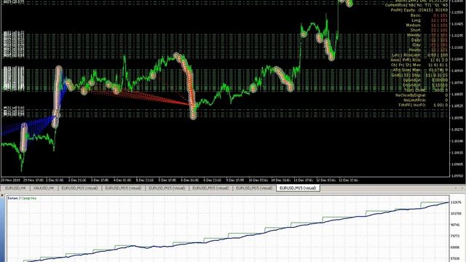Image resolution: width=466 pixels, height=262 pixels.
Task: Click the 1.11425 price axis label
Action: (458, 24)
